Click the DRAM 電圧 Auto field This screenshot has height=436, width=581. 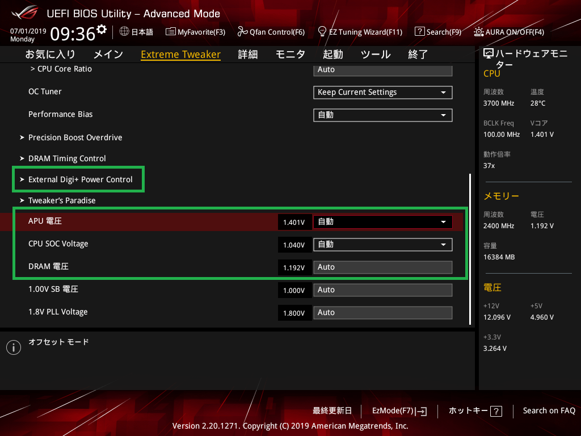click(383, 267)
